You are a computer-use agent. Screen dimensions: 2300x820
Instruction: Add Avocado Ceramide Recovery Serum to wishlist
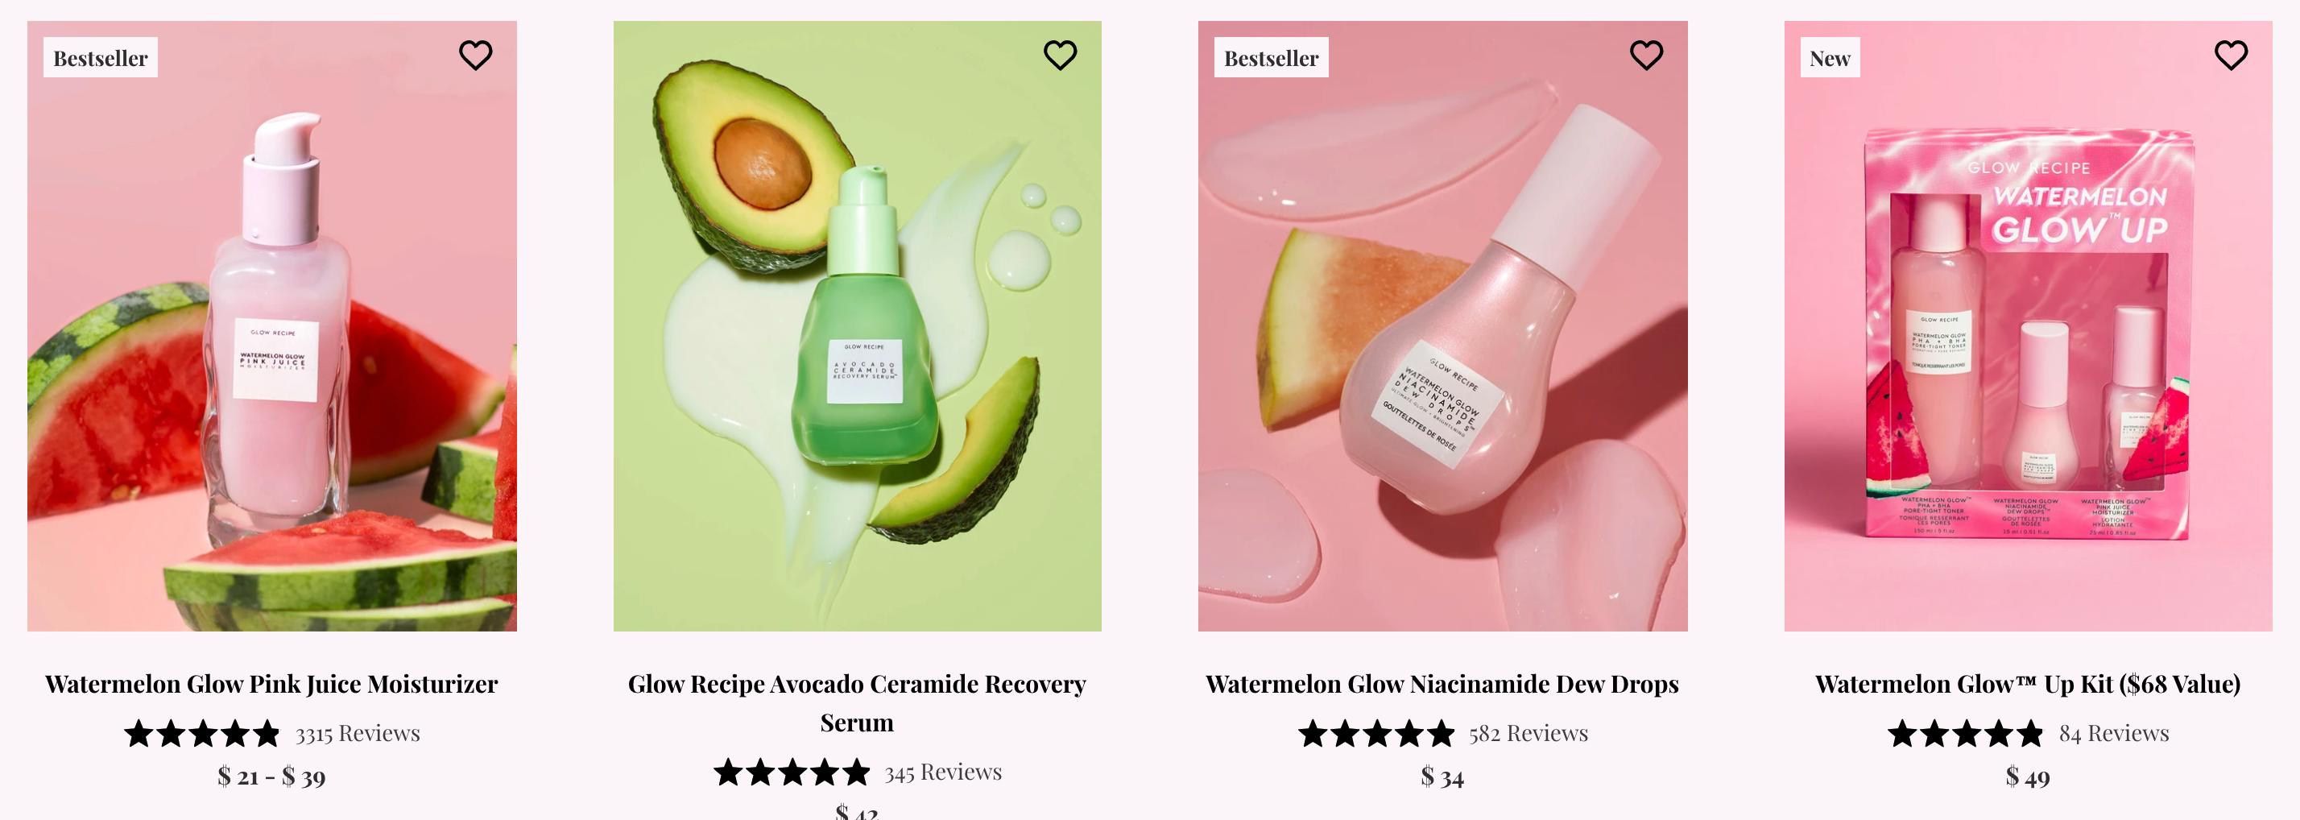tap(1061, 55)
